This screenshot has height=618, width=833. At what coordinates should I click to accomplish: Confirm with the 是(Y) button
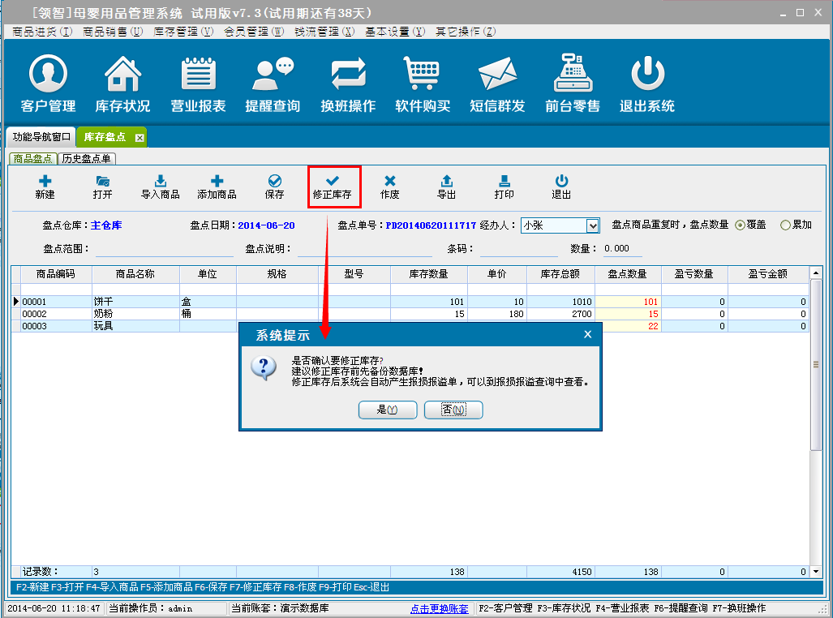point(388,410)
